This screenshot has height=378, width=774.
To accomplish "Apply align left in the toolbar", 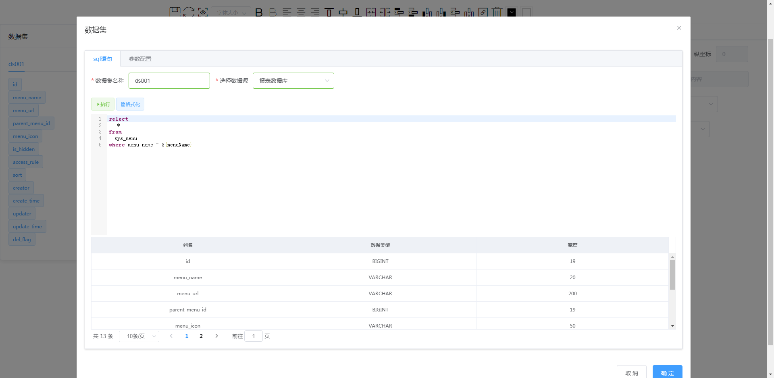I will coord(287,13).
